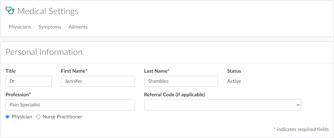The width and height of the screenshot is (334, 138).
Task: Click the Profession* field label
Action: pyautogui.click(x=18, y=94)
